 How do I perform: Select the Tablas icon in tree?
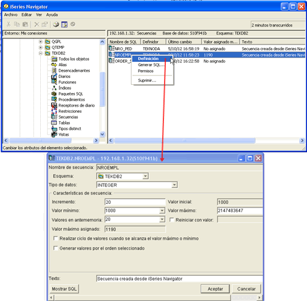[x=54, y=123]
